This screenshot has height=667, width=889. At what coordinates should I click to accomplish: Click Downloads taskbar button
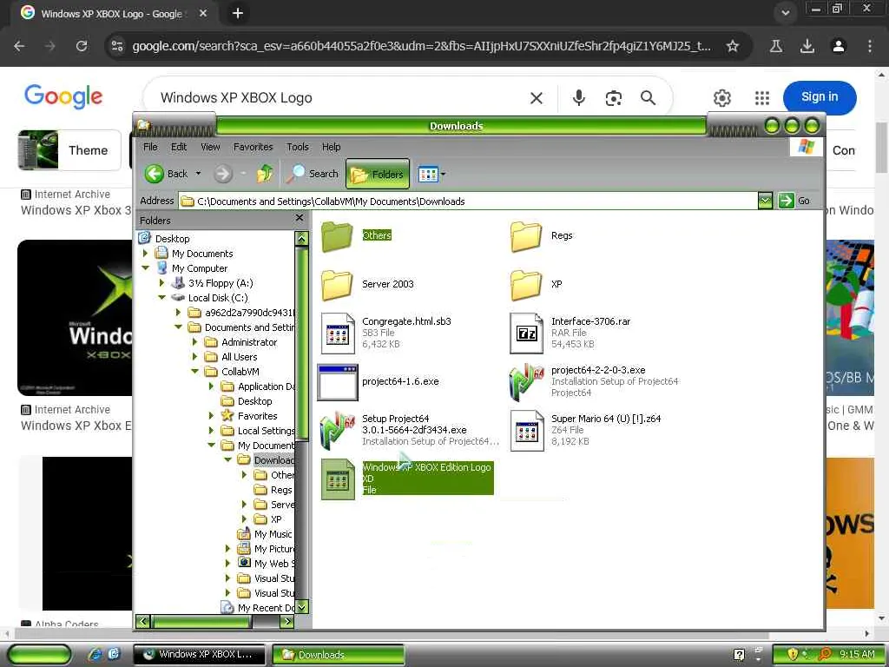point(339,655)
